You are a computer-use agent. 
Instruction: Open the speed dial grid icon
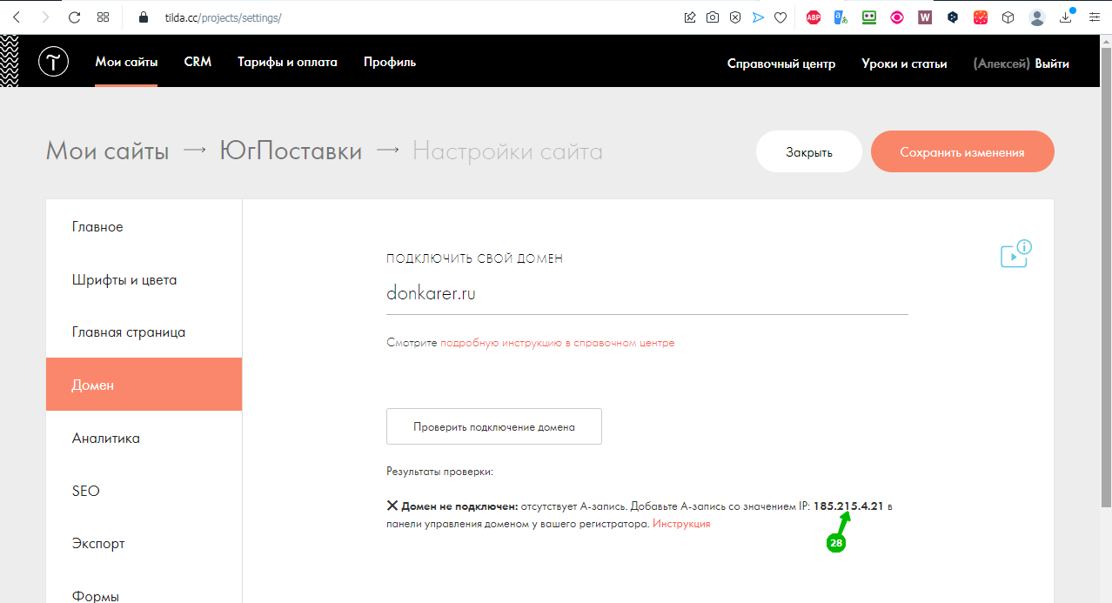(x=103, y=17)
